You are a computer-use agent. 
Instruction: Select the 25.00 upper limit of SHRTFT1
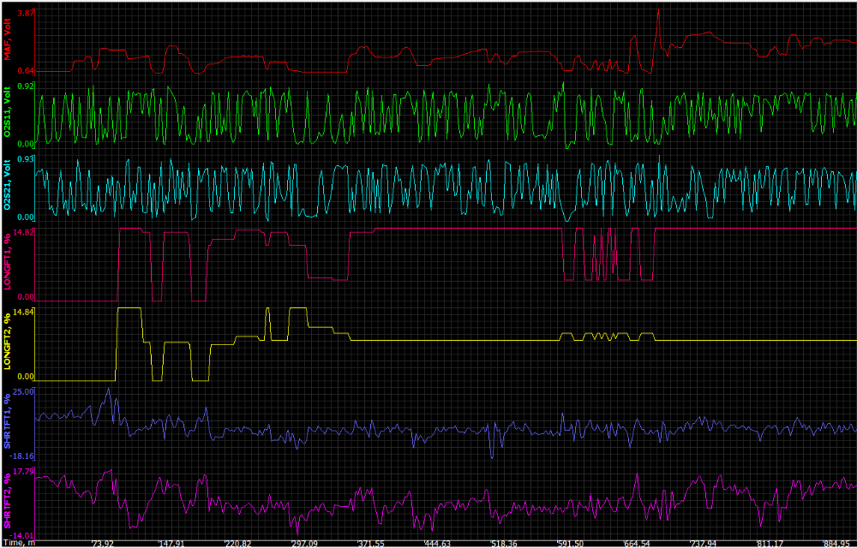(23, 391)
